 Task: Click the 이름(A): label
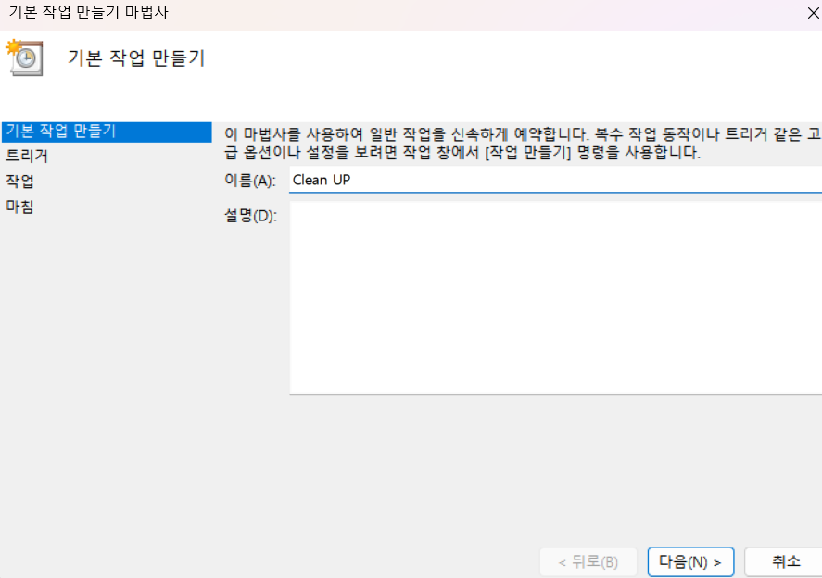click(250, 181)
